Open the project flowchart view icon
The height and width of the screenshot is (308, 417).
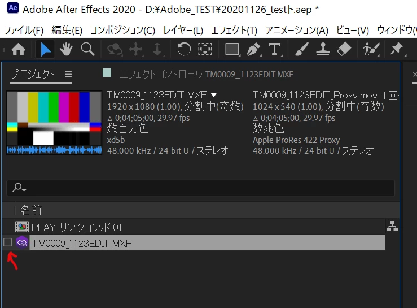click(392, 226)
